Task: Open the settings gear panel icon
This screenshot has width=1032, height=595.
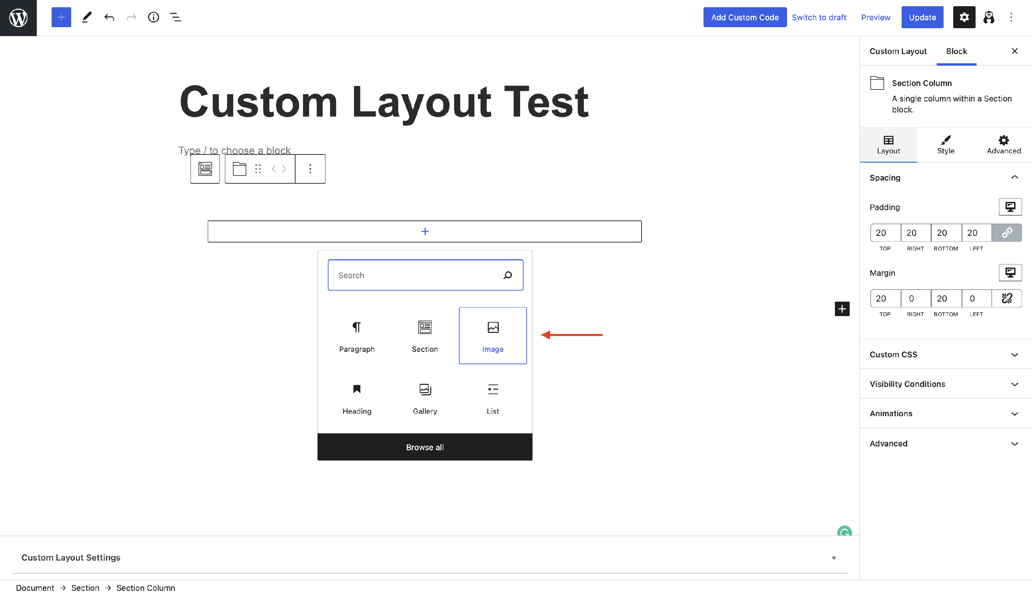Action: tap(963, 17)
